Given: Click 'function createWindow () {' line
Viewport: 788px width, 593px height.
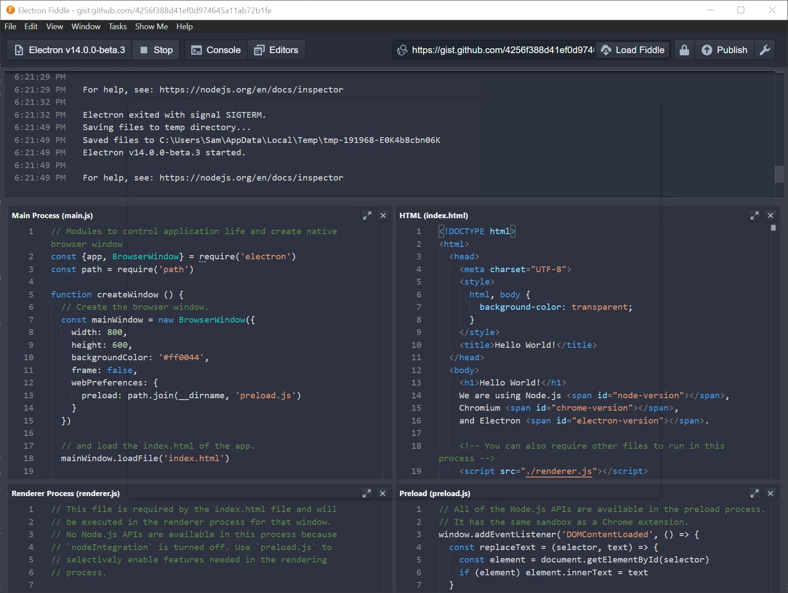Looking at the screenshot, I should tap(117, 295).
